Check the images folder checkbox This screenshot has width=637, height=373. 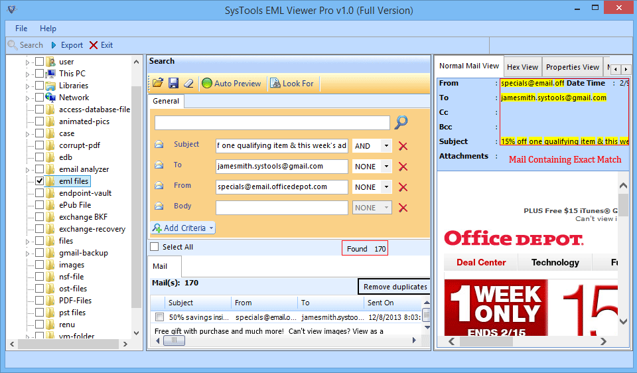click(x=39, y=265)
